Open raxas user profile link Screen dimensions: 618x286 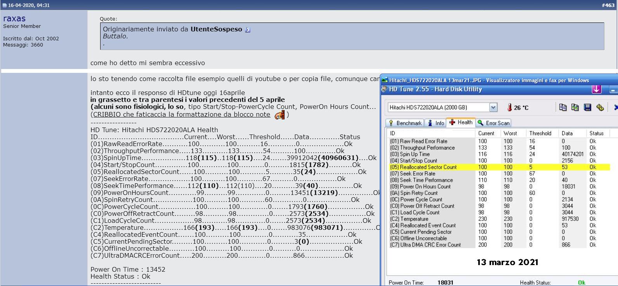tap(14, 19)
